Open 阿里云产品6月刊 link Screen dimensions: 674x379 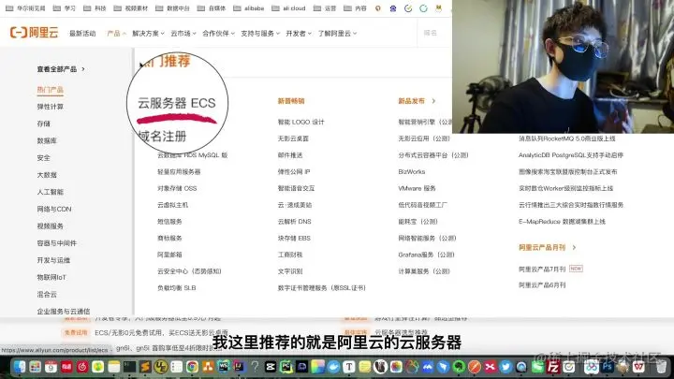coord(542,284)
